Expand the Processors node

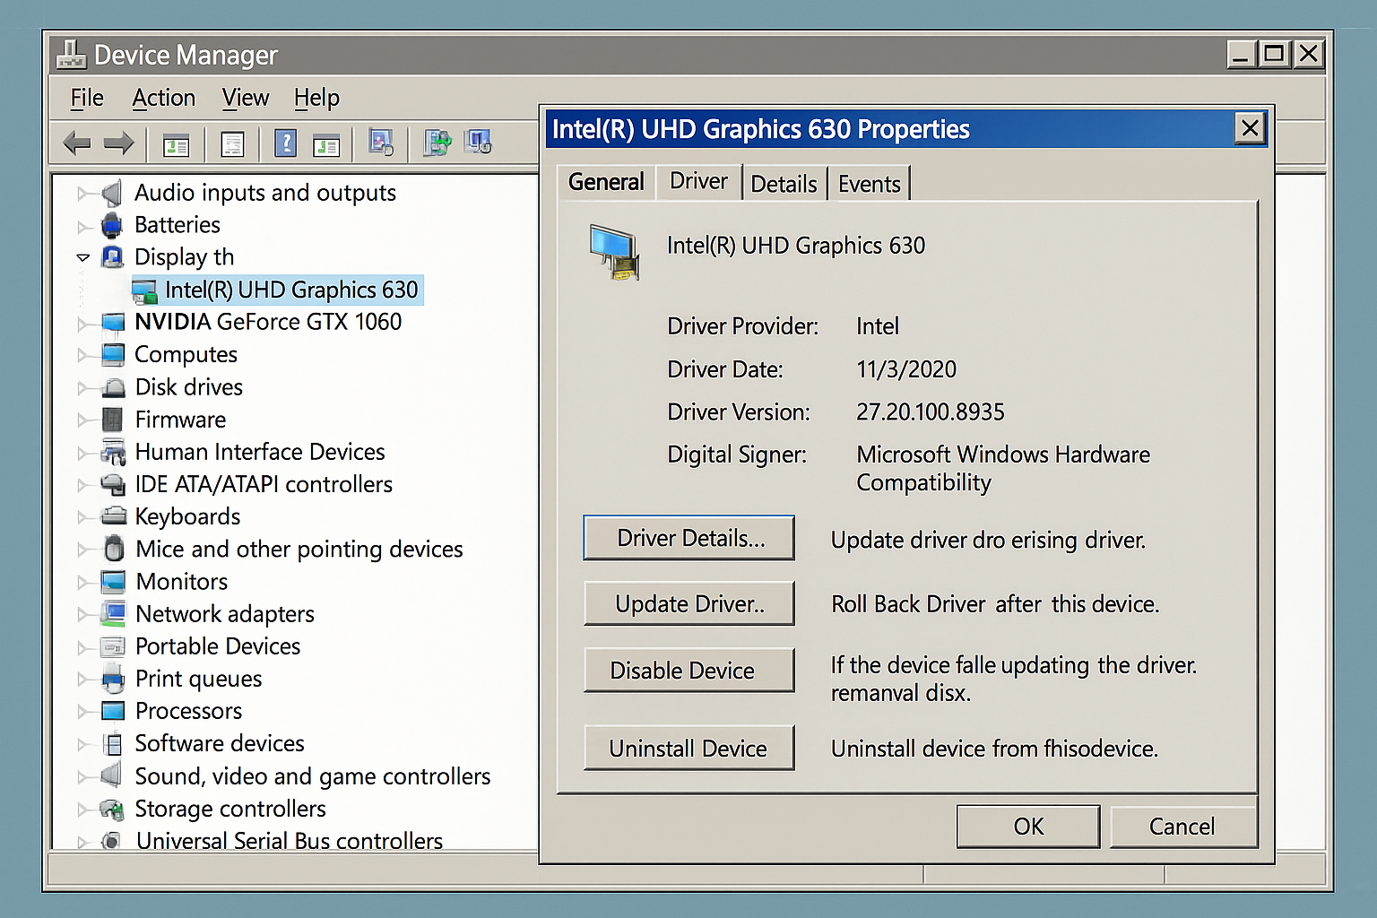[x=82, y=712]
